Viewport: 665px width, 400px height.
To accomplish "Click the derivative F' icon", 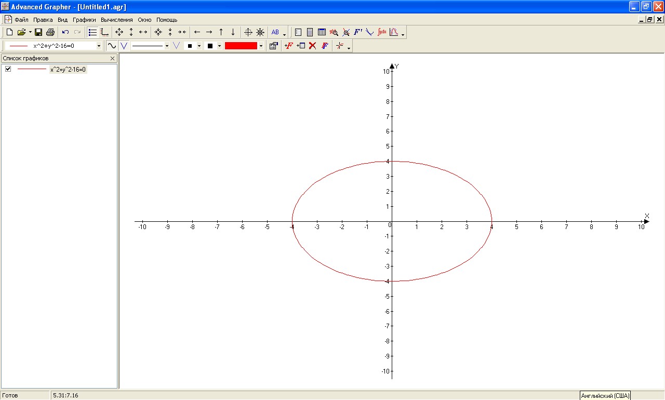I will click(358, 32).
